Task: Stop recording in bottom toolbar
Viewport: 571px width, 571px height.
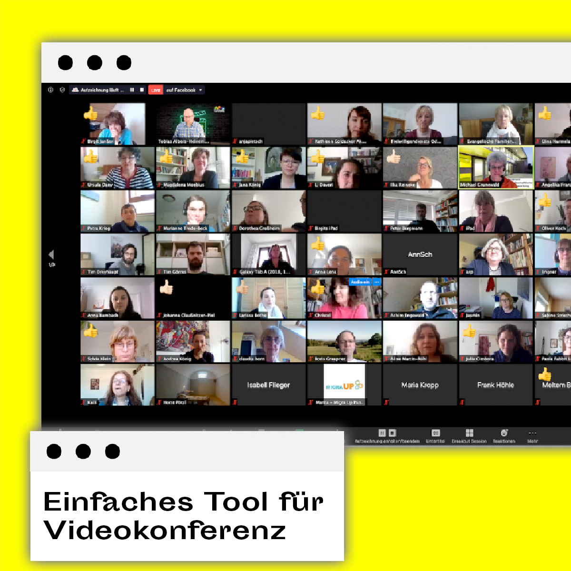Action: coord(392,433)
